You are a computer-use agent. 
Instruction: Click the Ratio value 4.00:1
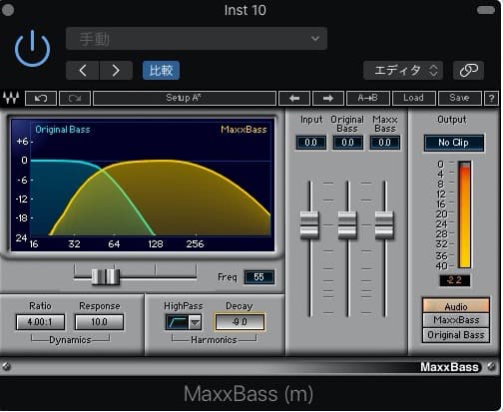point(40,322)
